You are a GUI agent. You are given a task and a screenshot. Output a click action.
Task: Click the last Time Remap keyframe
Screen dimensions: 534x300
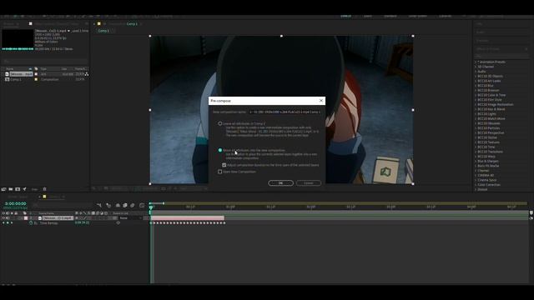click(224, 223)
